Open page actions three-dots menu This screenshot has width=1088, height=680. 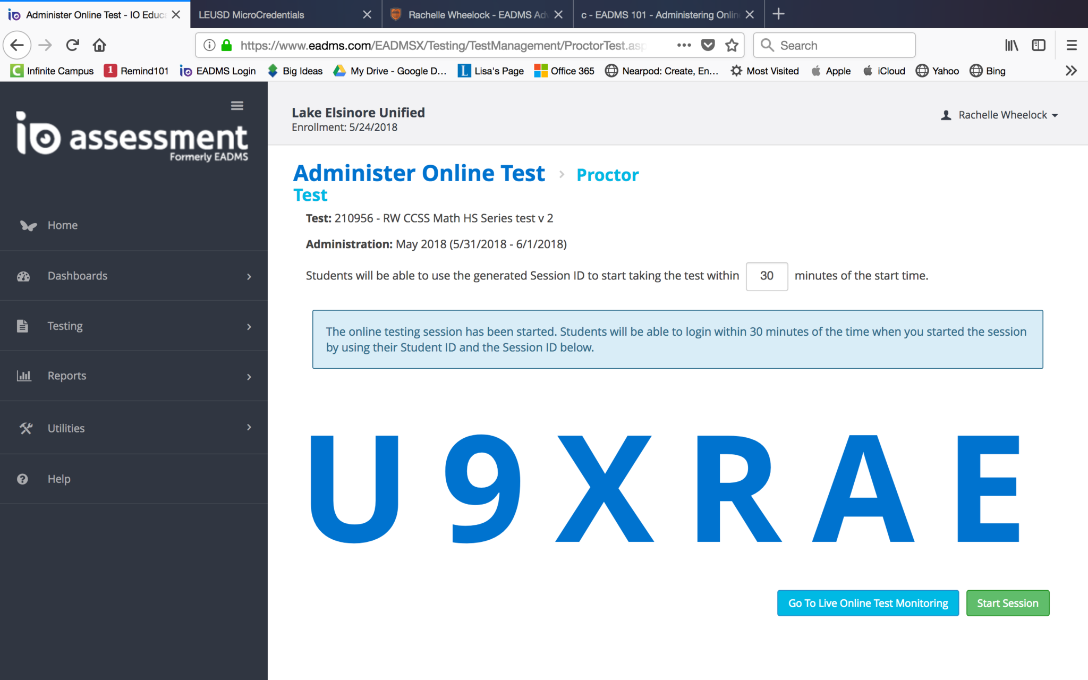click(x=684, y=45)
